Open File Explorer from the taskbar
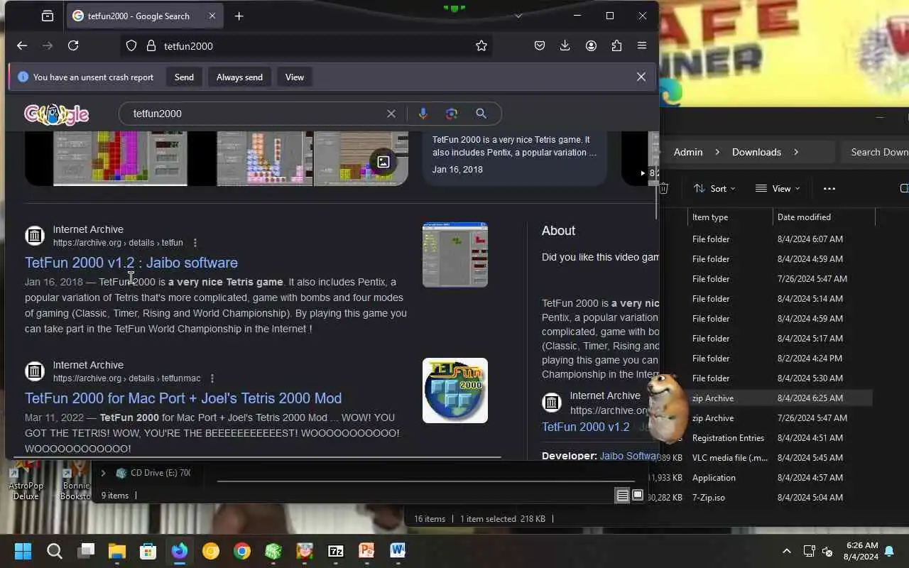909x568 pixels. (x=117, y=551)
